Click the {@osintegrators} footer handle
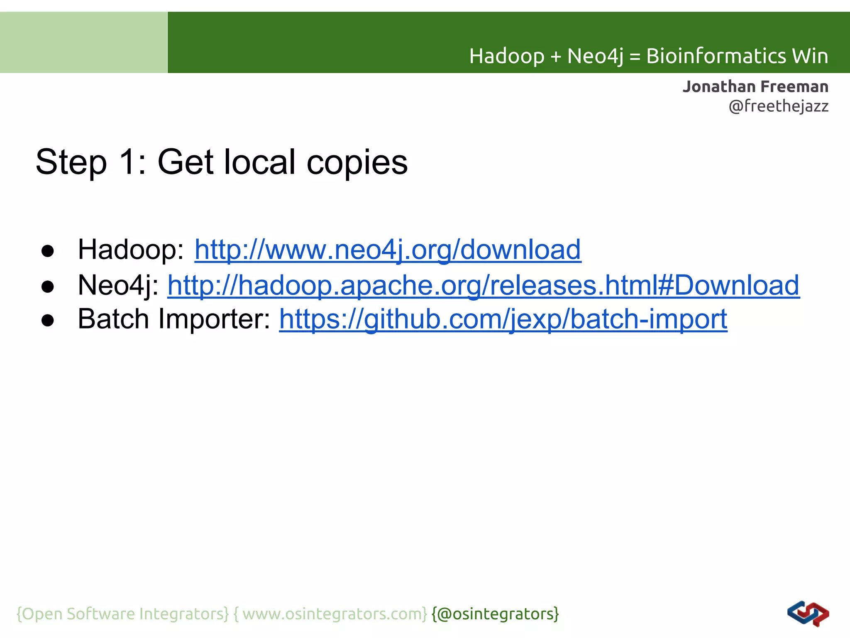The image size is (850, 638). 496,613
